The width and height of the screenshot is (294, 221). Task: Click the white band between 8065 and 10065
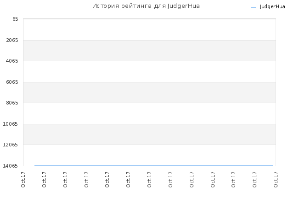(x=149, y=114)
